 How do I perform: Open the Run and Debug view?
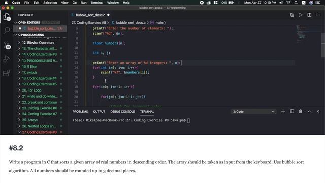coord(7,59)
